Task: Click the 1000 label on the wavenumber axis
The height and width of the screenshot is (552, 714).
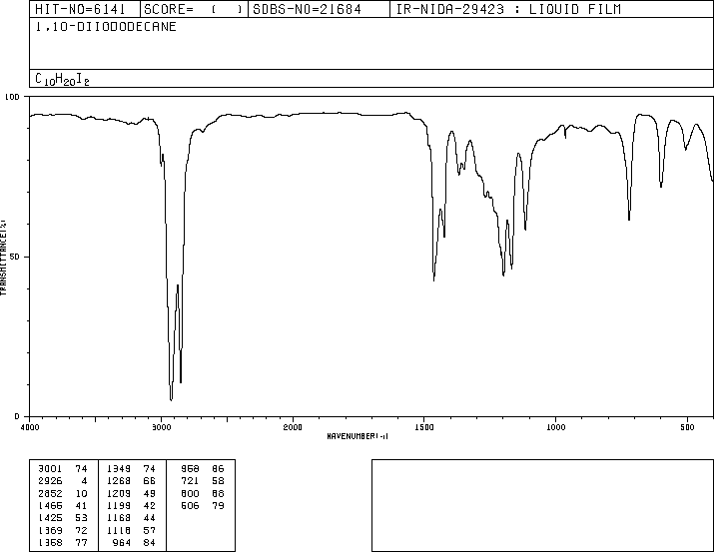Action: [x=555, y=427]
